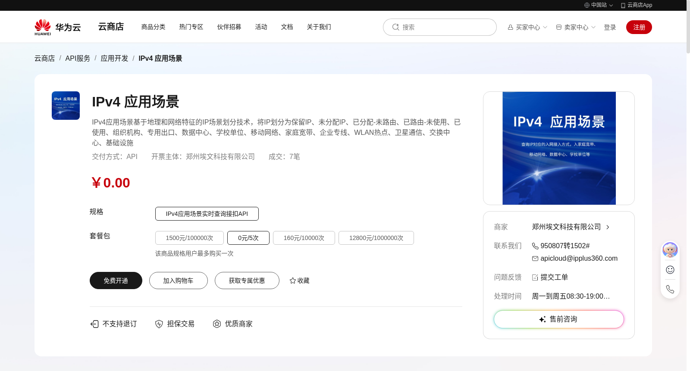The height and width of the screenshot is (371, 690).
Task: Click the 获取专属优惠 button
Action: [247, 281]
